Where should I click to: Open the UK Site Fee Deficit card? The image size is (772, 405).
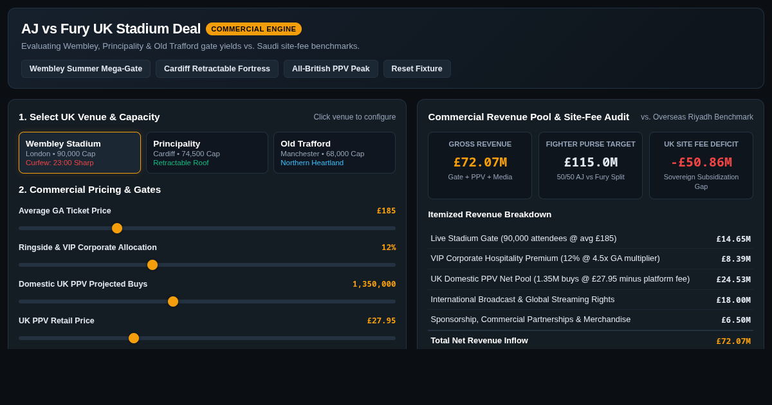point(701,165)
